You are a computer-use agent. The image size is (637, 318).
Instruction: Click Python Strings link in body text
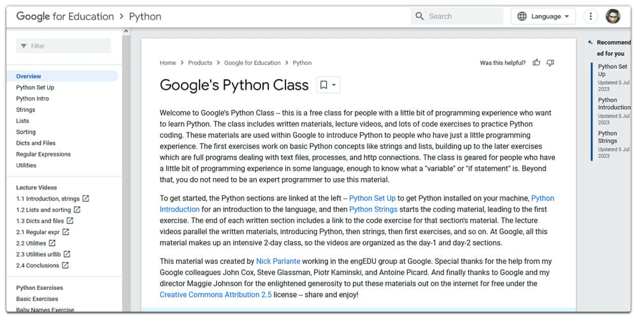[x=373, y=209]
